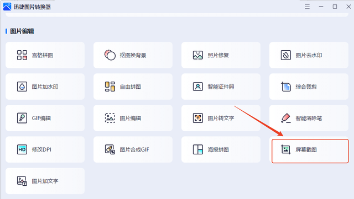The width and height of the screenshot is (354, 199).
Task: Open the hamburger menu in title bar
Action: [307, 7]
